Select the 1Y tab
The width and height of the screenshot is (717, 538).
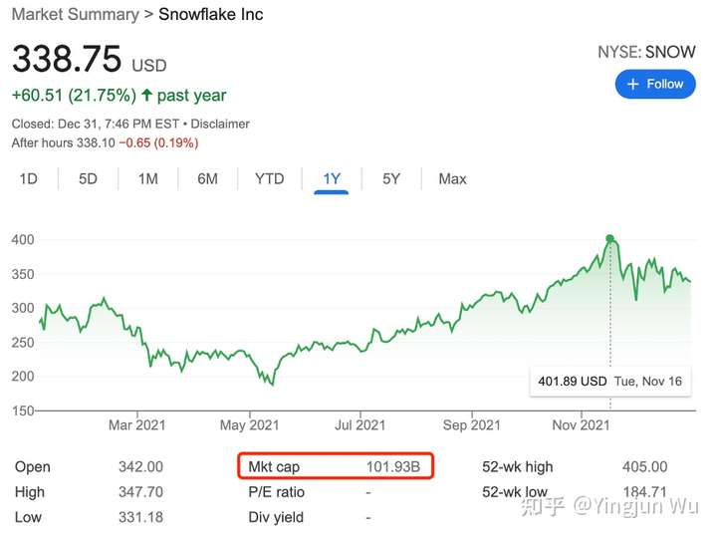tap(332, 179)
